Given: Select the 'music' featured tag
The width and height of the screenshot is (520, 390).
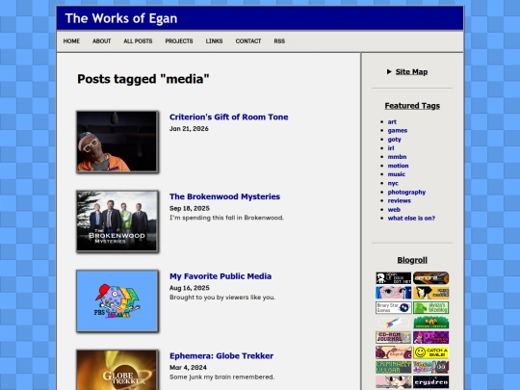Looking at the screenshot, I should coord(397,174).
